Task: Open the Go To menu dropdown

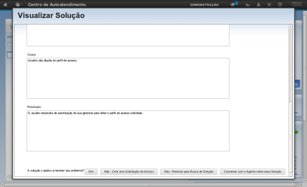Action: pos(19,5)
